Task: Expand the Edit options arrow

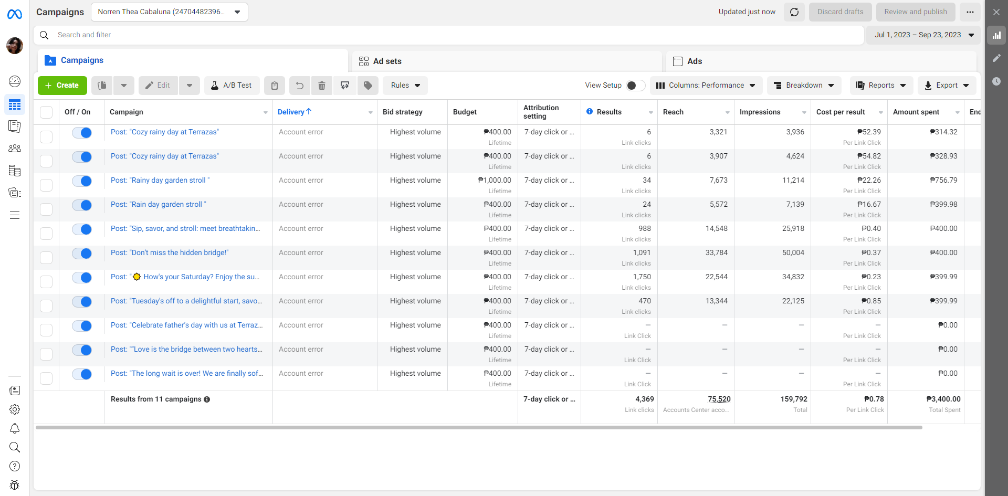Action: [x=190, y=86]
